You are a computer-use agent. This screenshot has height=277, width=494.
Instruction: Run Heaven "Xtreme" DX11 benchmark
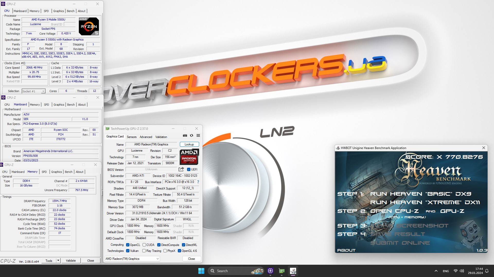425,202
